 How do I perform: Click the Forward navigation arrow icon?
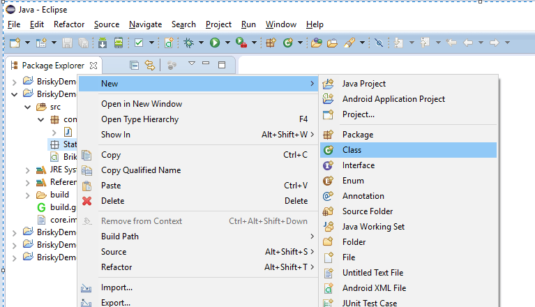click(494, 43)
